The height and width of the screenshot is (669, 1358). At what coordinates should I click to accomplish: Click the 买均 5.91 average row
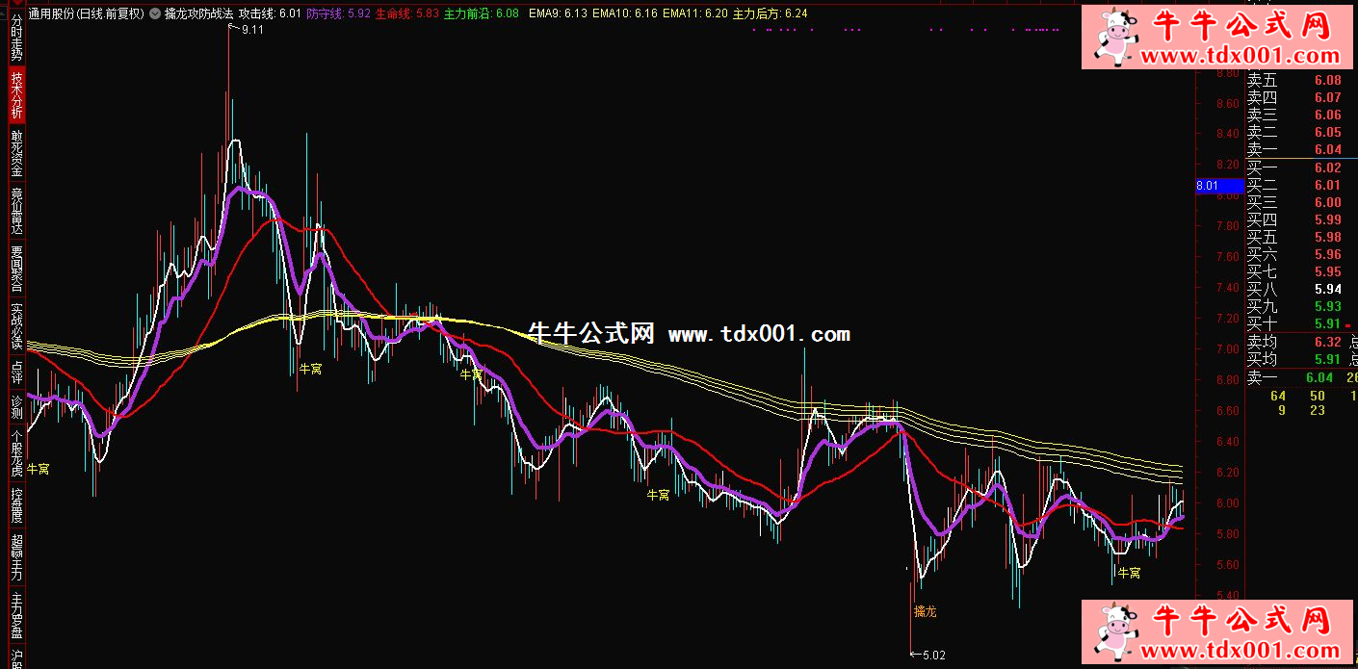pyautogui.click(x=1294, y=359)
